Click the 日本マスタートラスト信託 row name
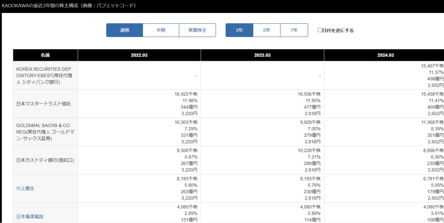The width and height of the screenshot is (444, 223). pyautogui.click(x=43, y=104)
